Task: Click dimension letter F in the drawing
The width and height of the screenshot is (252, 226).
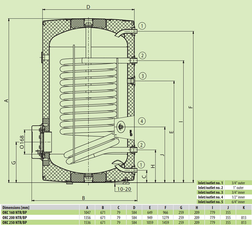Action: [x=190, y=107]
